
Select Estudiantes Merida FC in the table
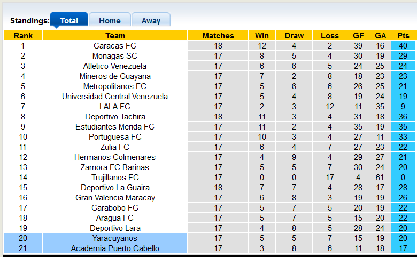(115, 127)
